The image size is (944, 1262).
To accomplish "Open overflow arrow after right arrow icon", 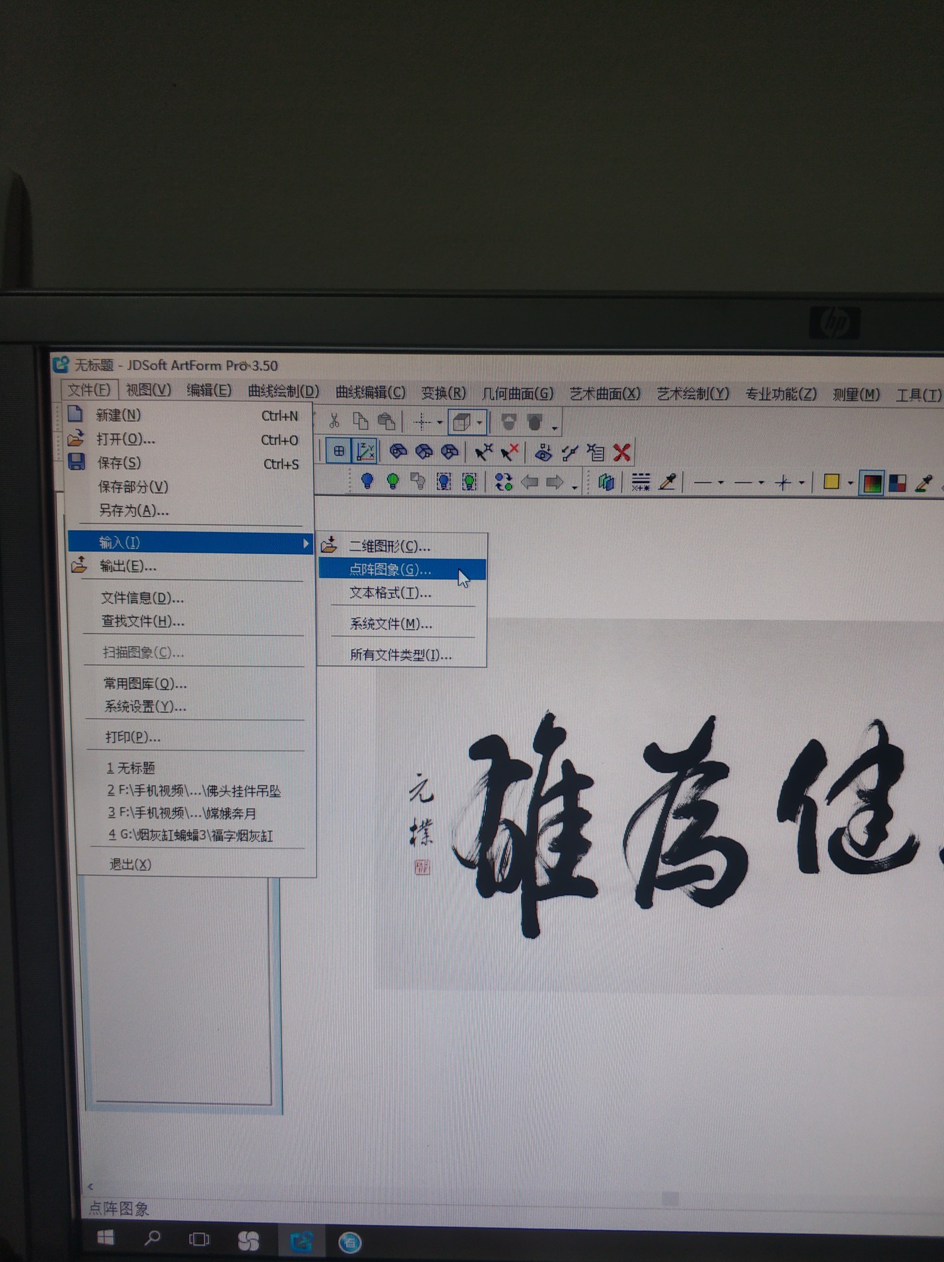I will (x=574, y=487).
